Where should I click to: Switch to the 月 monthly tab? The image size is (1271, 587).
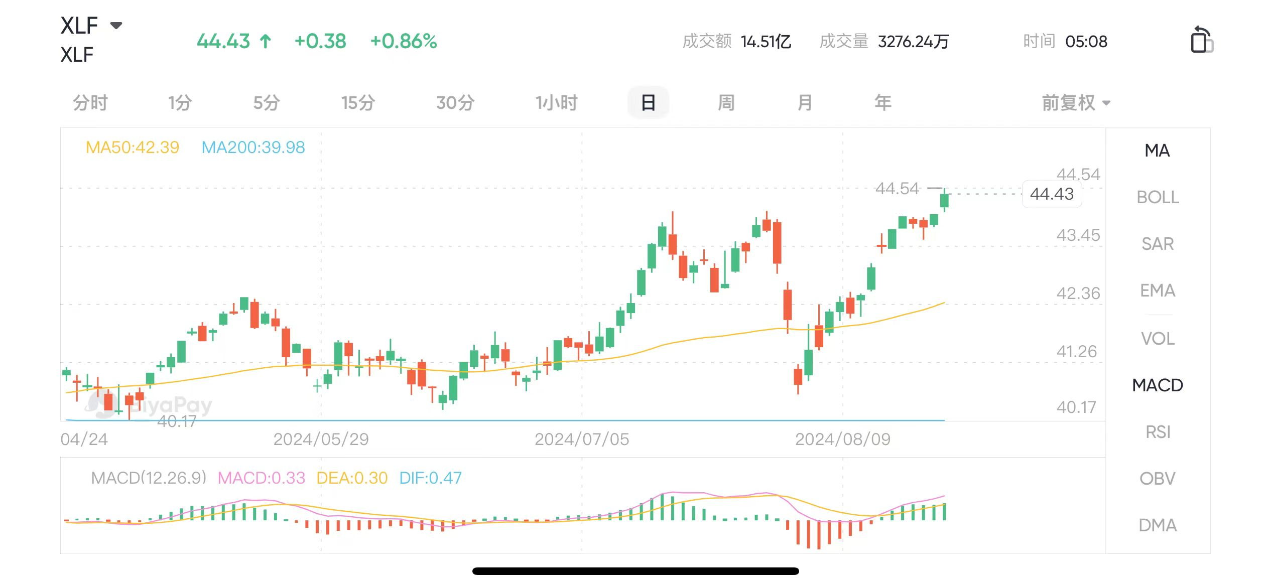805,103
